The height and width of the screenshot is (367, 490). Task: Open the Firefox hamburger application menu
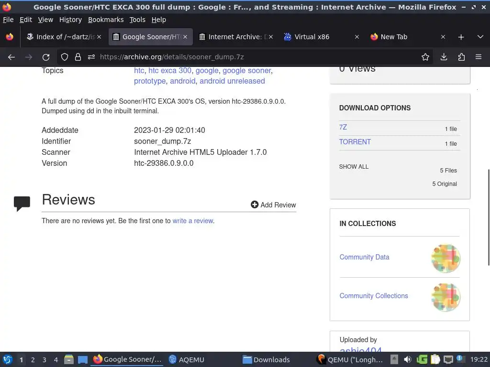coord(479,57)
